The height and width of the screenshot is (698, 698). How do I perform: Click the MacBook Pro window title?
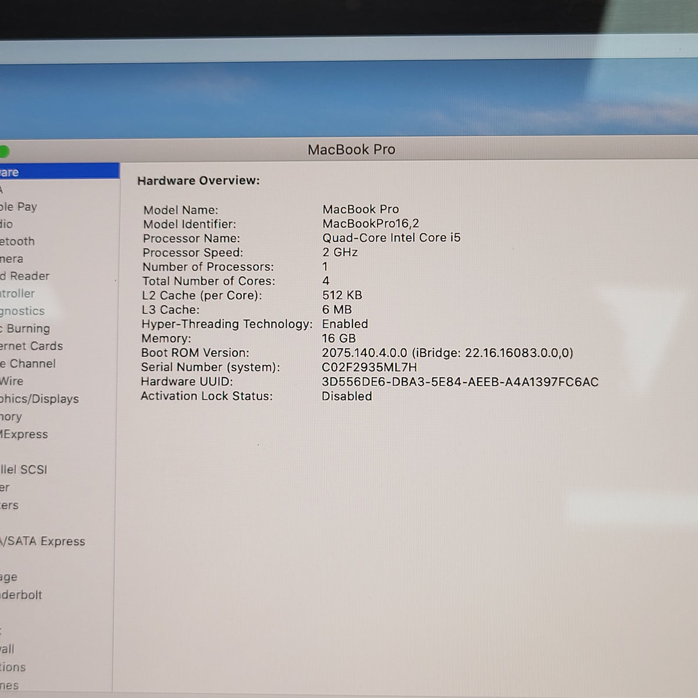(x=351, y=149)
